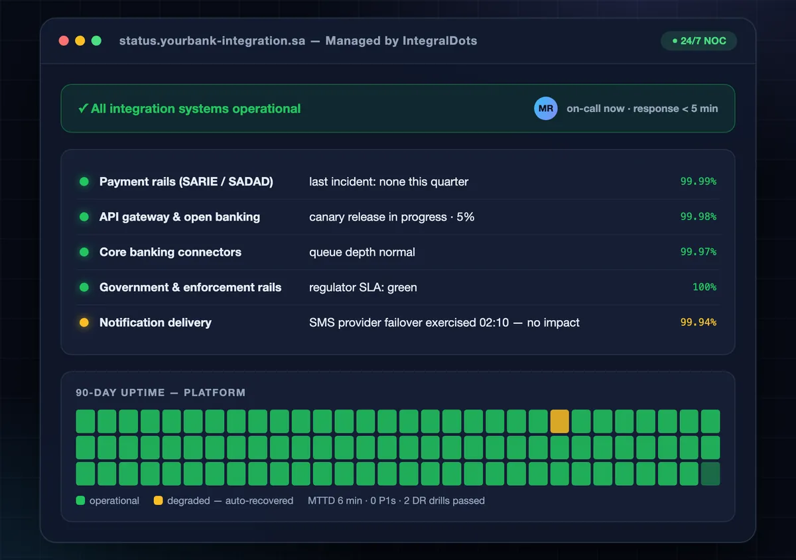
Task: Select API gateway & open banking label
Action: [180, 217]
